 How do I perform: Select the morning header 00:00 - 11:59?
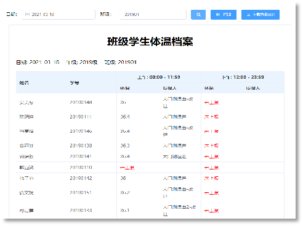click(159, 77)
